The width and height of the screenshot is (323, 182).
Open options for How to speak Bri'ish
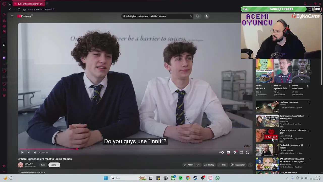point(289,86)
